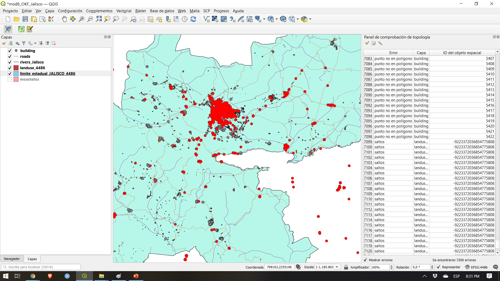The height and width of the screenshot is (281, 500).
Task: Add virtual layer from toolbar
Action: pyautogui.click(x=249, y=19)
